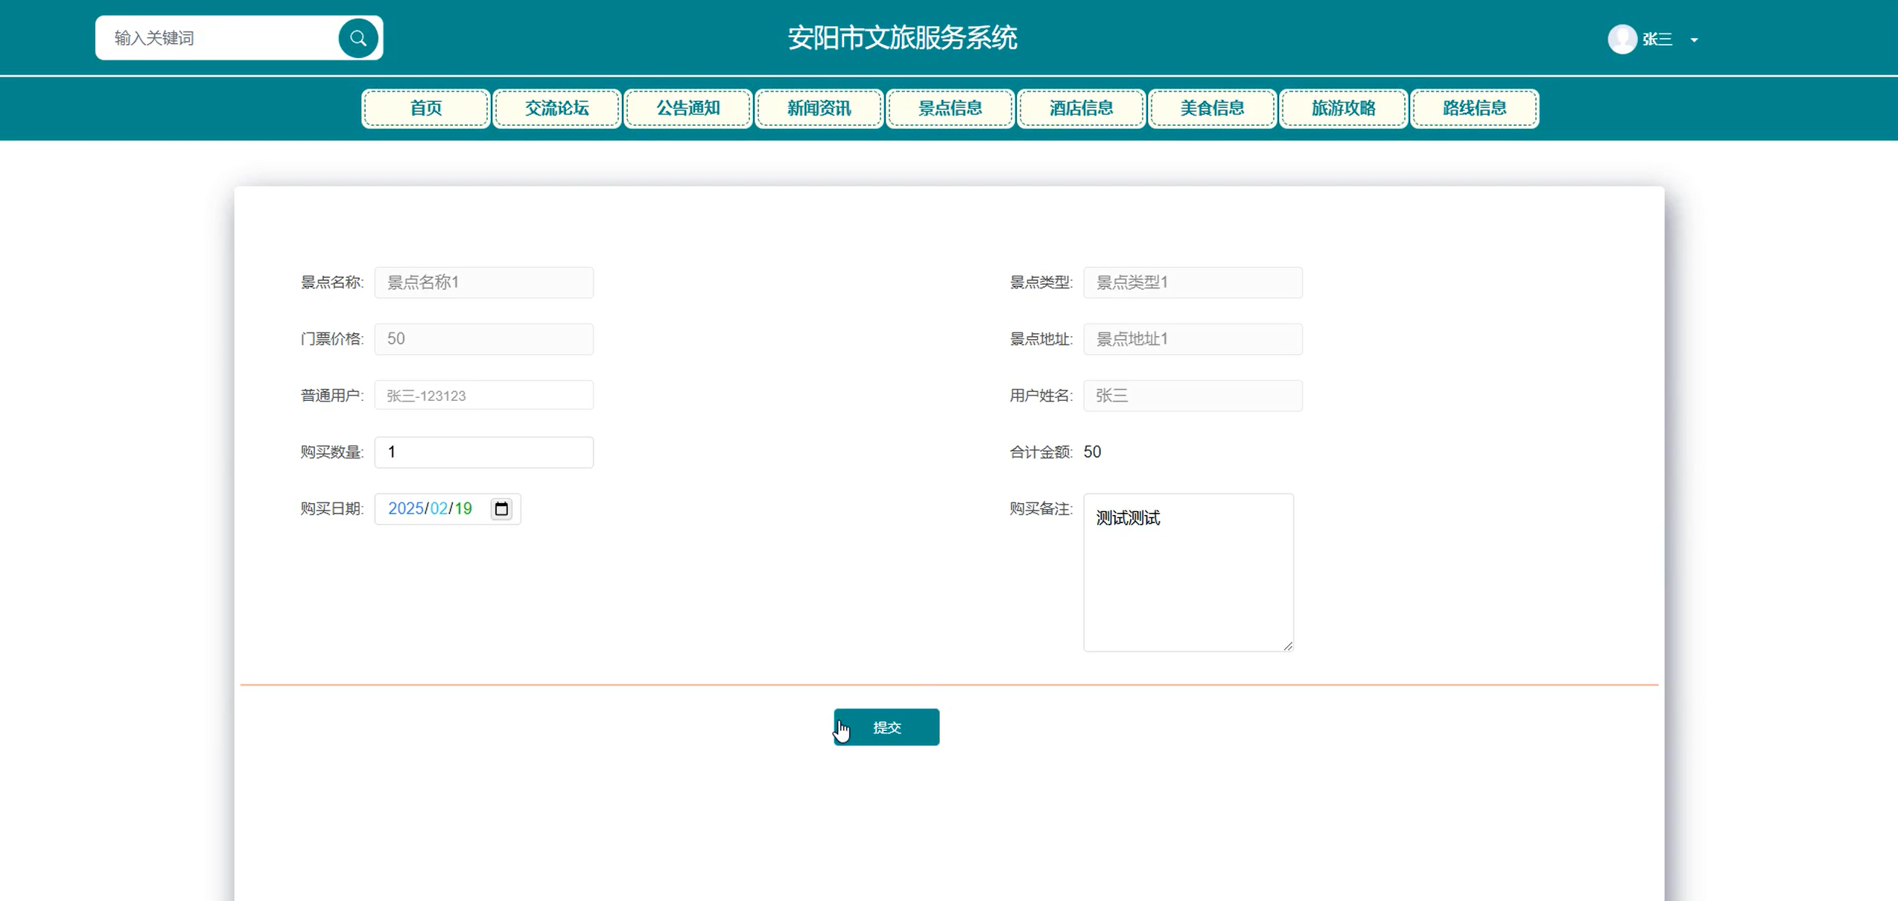1898x901 pixels.
Task: Open 美食信息 navigation tab
Action: point(1212,108)
